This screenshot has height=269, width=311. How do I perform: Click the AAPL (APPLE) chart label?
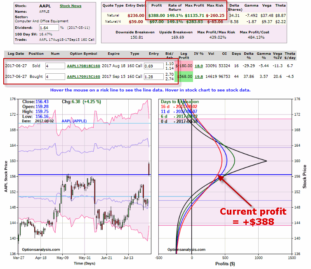point(74,121)
